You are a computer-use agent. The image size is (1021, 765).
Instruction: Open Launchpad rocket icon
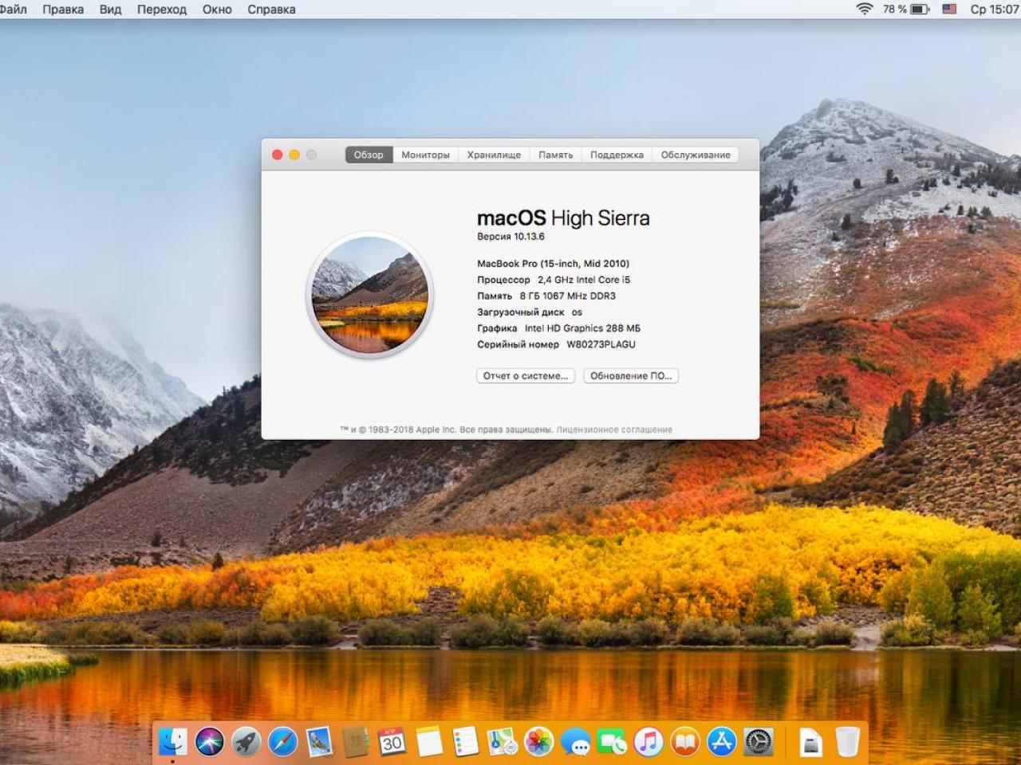246,742
